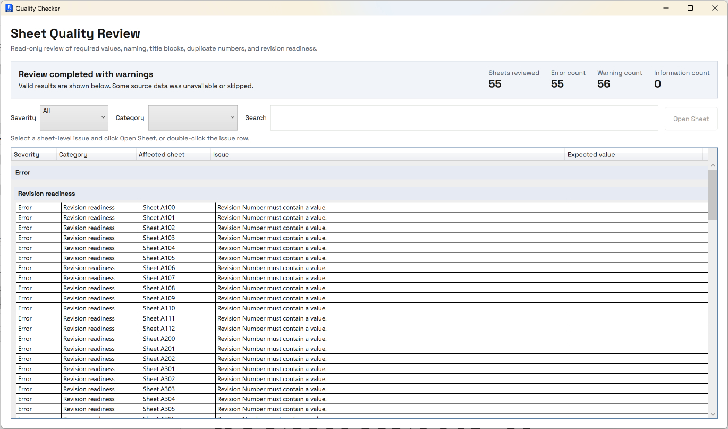Viewport: 728px width, 429px height.
Task: Select the Sheet A303 cell
Action: point(178,389)
